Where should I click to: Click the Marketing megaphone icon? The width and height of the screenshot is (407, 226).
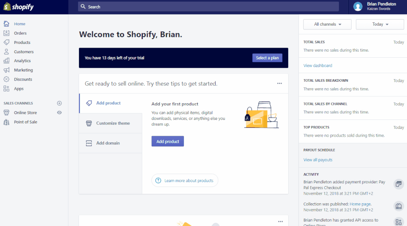point(7,70)
